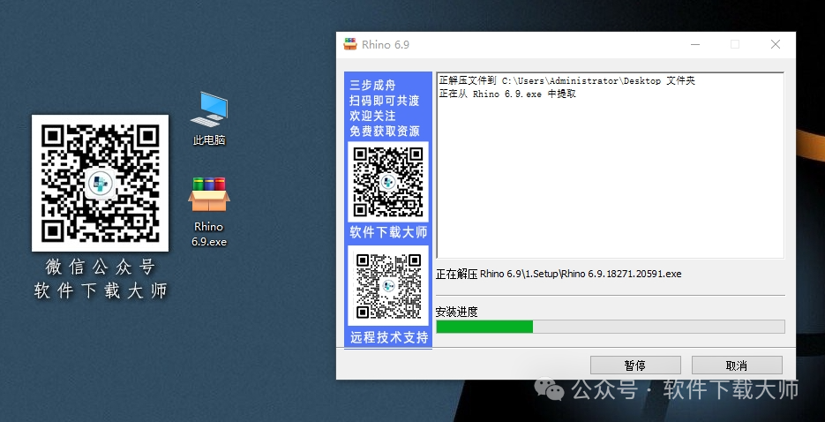The height and width of the screenshot is (422, 825).
Task: Select the Rhino 6.9.exe desktop archive icon
Action: tap(209, 212)
